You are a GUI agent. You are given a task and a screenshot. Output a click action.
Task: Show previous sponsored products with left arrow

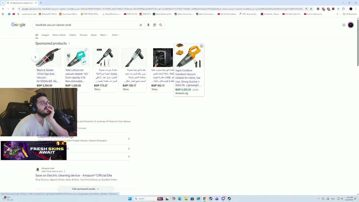pos(35,57)
